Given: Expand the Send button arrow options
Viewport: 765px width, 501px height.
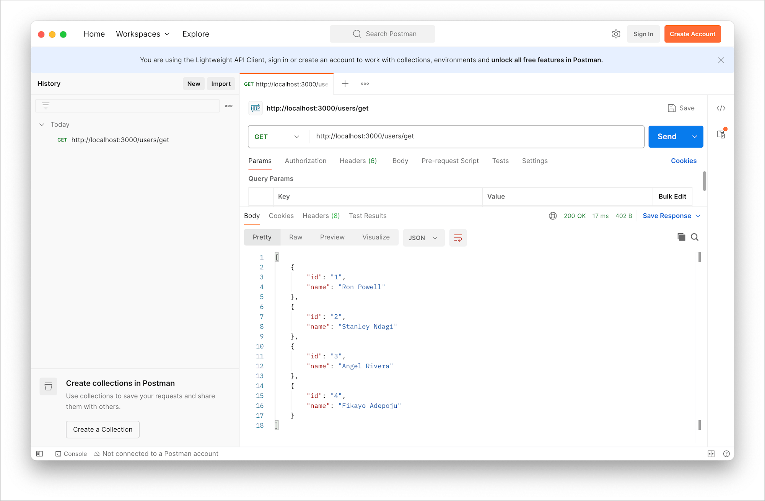Looking at the screenshot, I should click(695, 137).
